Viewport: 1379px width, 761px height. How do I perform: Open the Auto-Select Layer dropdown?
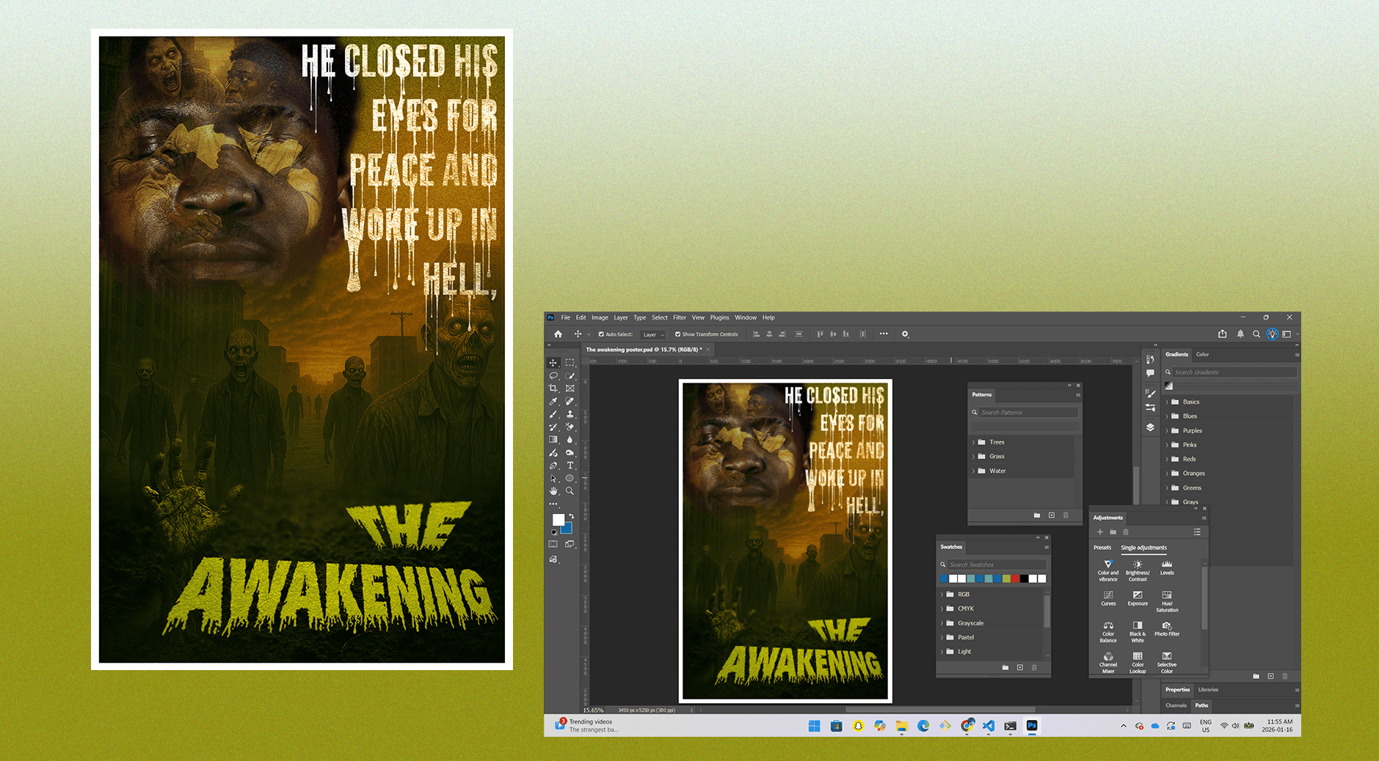coord(653,334)
